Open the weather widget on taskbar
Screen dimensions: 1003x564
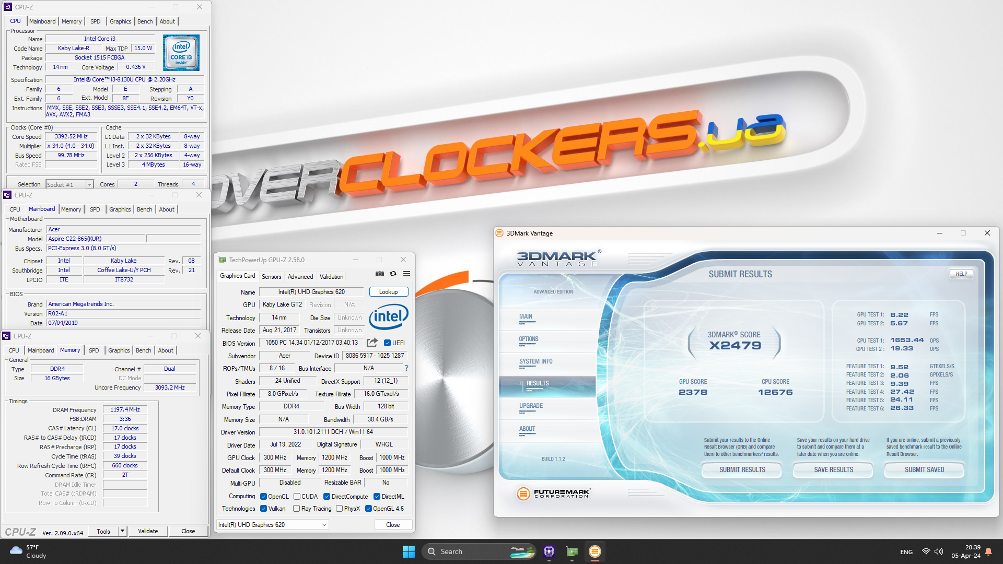pos(29,551)
